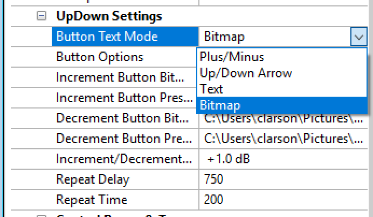This screenshot has height=217, width=373.
Task: Edit the Repeat Time value 200
Action: [x=284, y=200]
